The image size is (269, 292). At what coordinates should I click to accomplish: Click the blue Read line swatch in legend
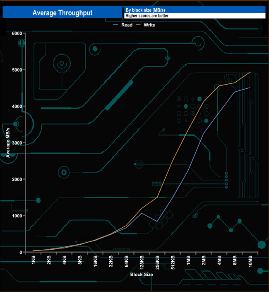click(x=116, y=25)
